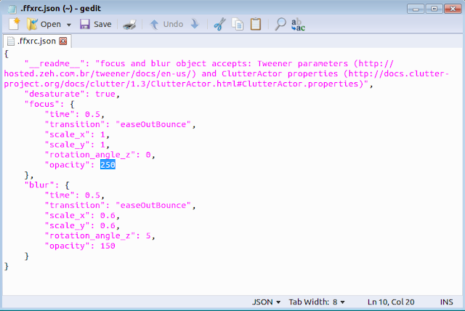Cut selection with the scissors icon
This screenshot has height=311, width=465.
[219, 24]
